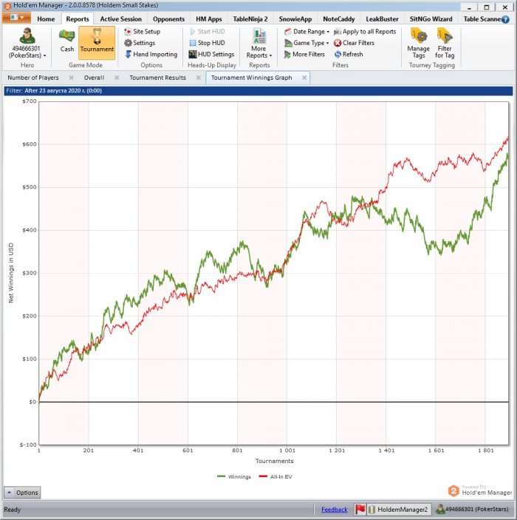The height and width of the screenshot is (520, 517).
Task: Open the Game Type filter dropdown
Action: (307, 43)
